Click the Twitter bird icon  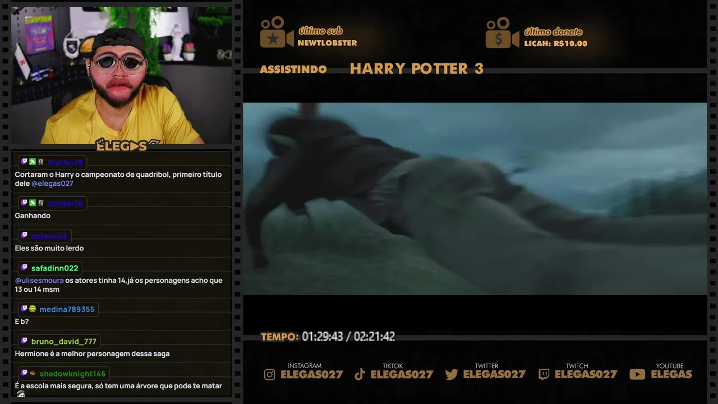pyautogui.click(x=452, y=374)
